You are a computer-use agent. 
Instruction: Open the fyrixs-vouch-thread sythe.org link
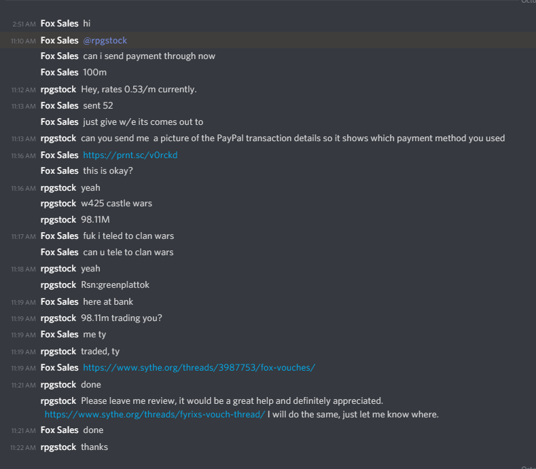tap(155, 414)
